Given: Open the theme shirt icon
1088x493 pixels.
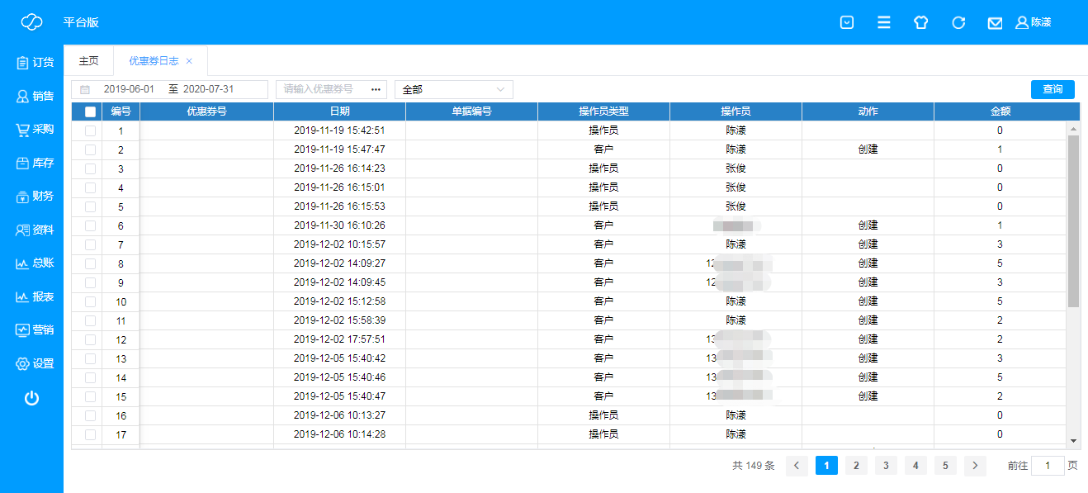Looking at the screenshot, I should [921, 23].
